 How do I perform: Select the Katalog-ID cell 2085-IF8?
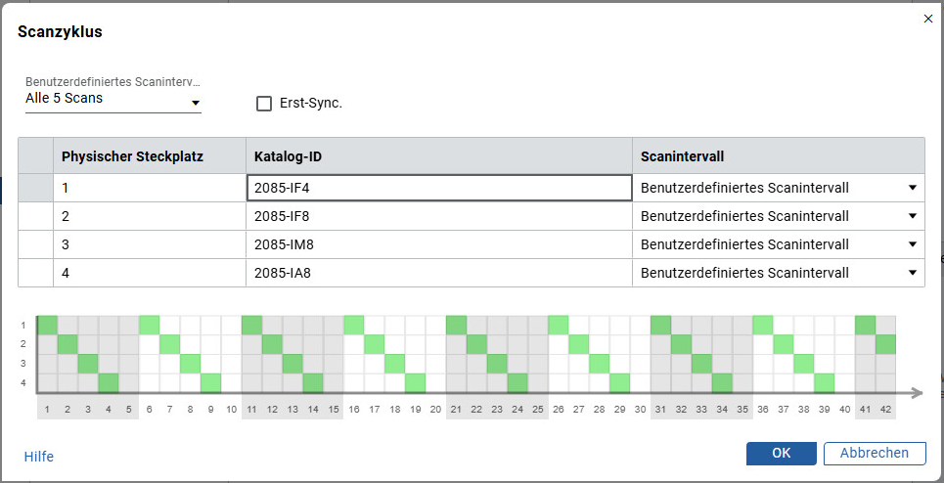[439, 216]
